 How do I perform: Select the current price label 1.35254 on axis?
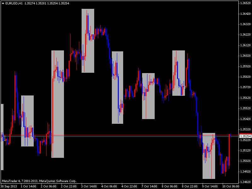click(x=245, y=136)
